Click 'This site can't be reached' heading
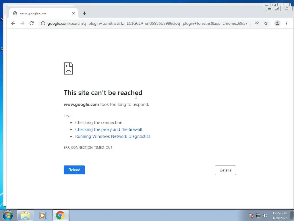 coord(103,92)
